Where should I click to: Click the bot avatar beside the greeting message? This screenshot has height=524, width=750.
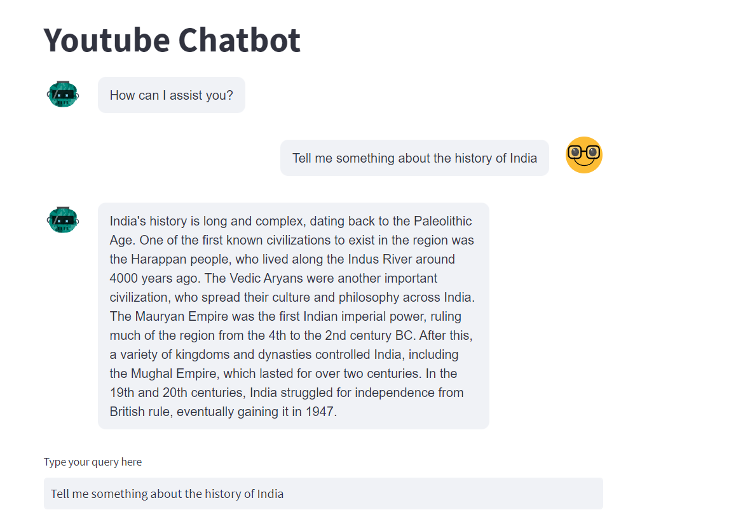click(x=63, y=94)
